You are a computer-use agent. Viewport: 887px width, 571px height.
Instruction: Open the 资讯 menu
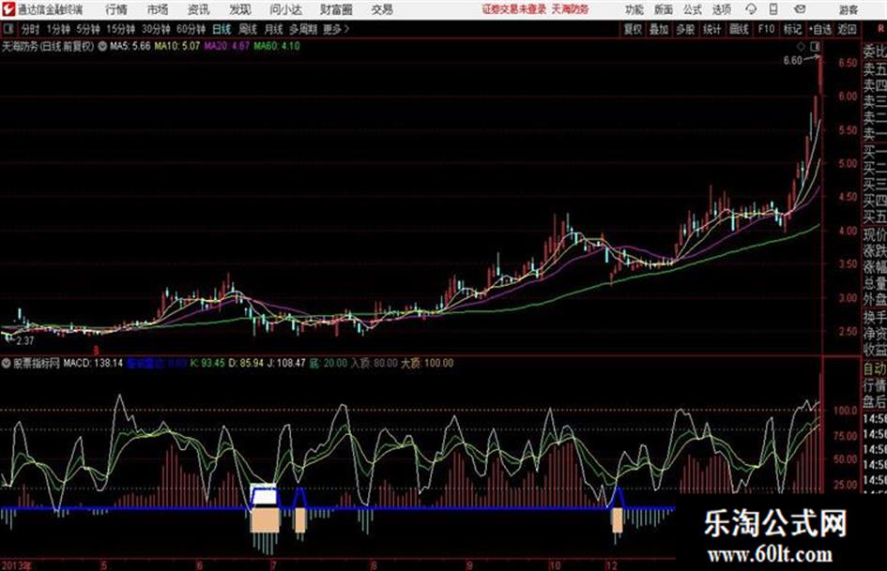click(x=199, y=9)
